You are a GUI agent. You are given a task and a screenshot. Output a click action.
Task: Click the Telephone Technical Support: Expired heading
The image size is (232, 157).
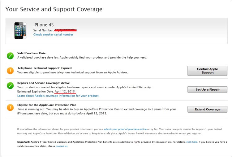(44, 68)
